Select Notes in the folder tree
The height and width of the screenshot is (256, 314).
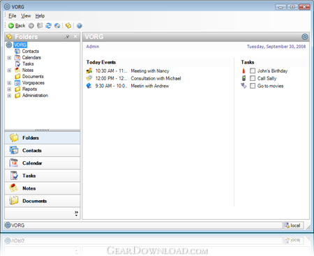pyautogui.click(x=28, y=70)
